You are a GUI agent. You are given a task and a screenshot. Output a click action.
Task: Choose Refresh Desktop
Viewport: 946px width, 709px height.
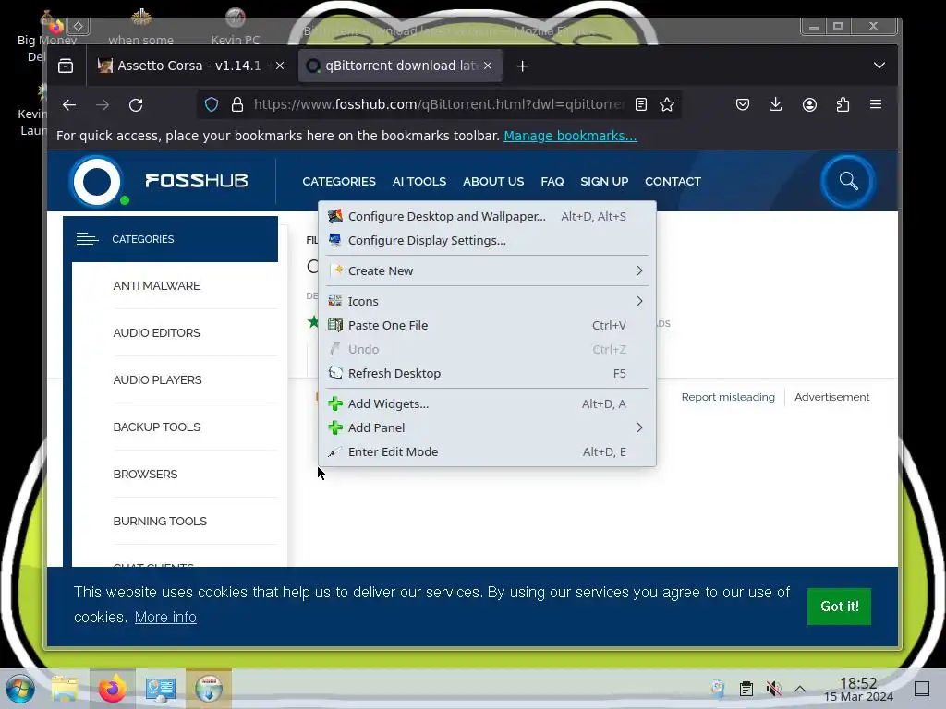coord(487,373)
